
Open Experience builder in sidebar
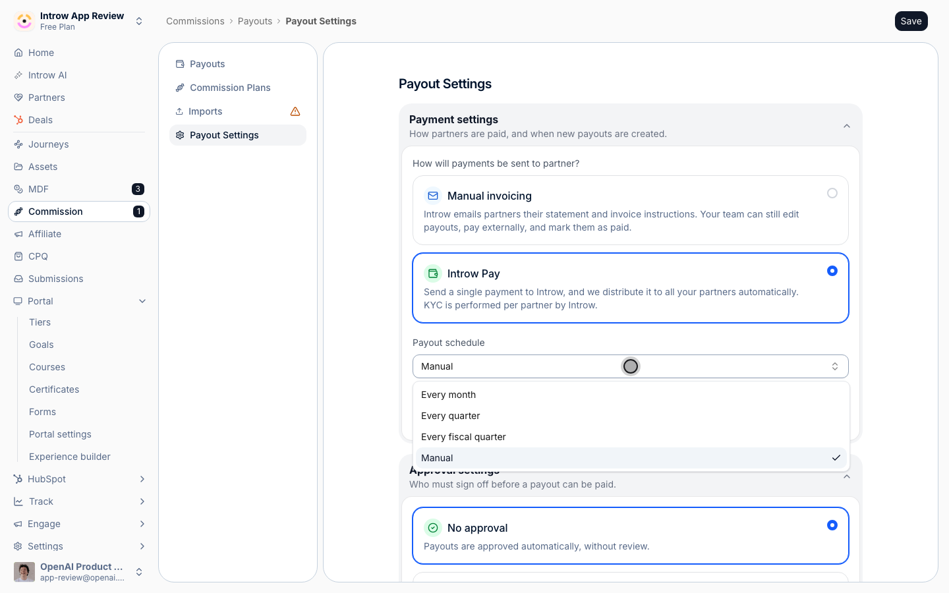(70, 457)
